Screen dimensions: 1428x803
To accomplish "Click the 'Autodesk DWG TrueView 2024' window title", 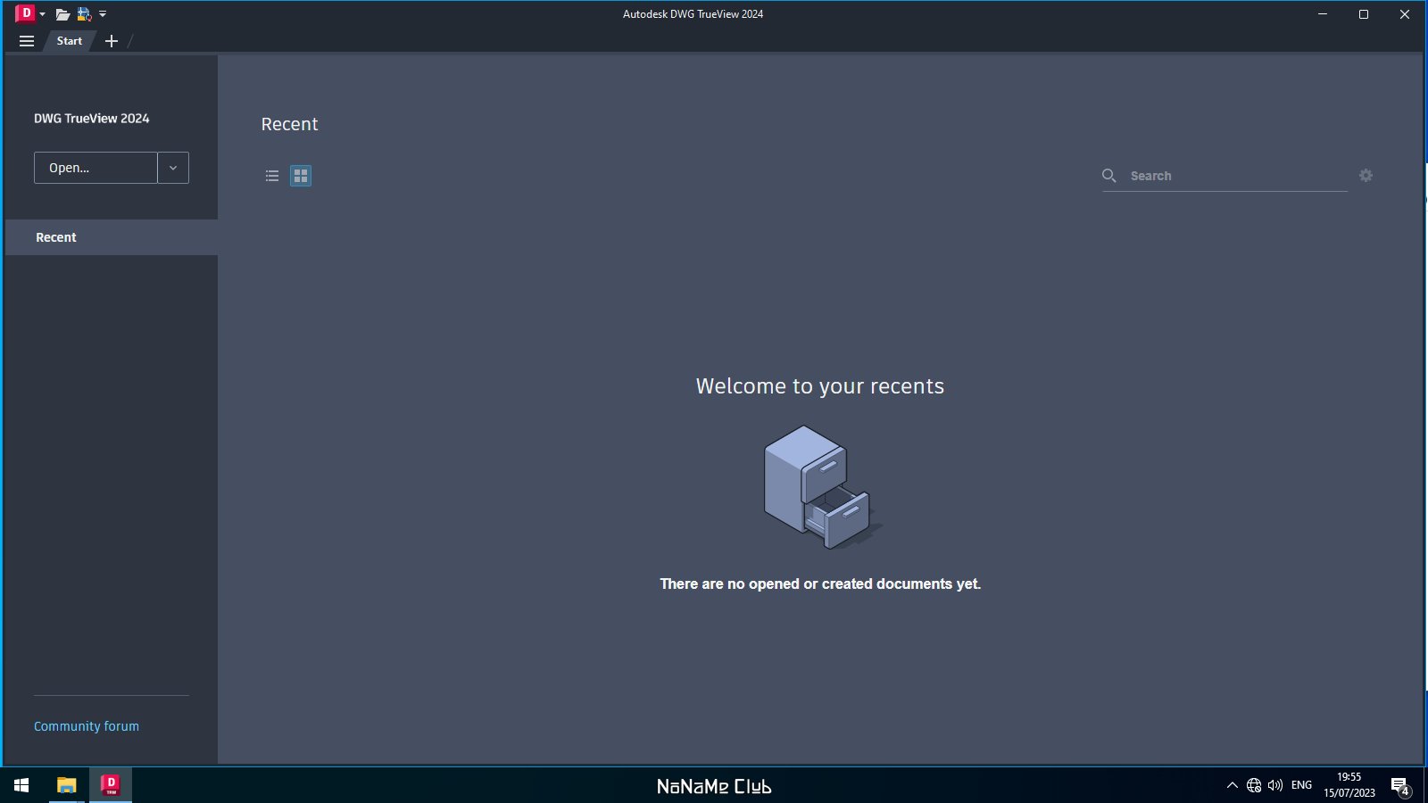I will pyautogui.click(x=693, y=14).
